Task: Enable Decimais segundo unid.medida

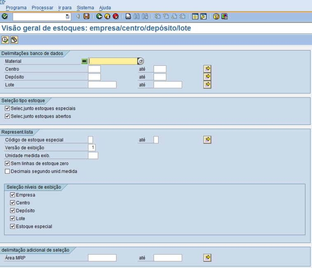Action: tap(7, 171)
